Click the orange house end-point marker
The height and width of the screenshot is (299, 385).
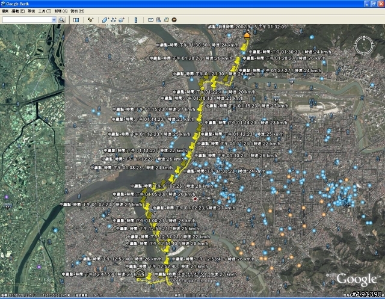click(x=247, y=35)
